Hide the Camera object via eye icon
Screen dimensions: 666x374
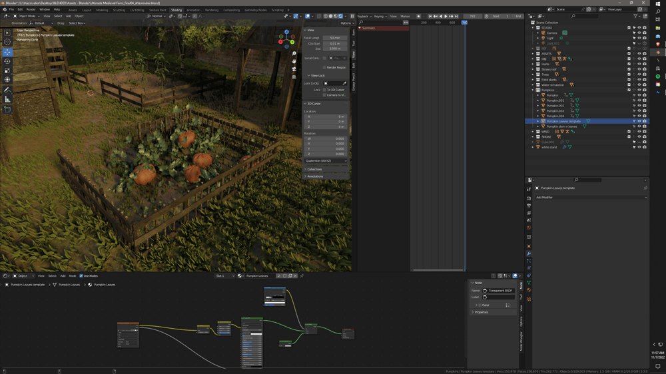coord(639,33)
